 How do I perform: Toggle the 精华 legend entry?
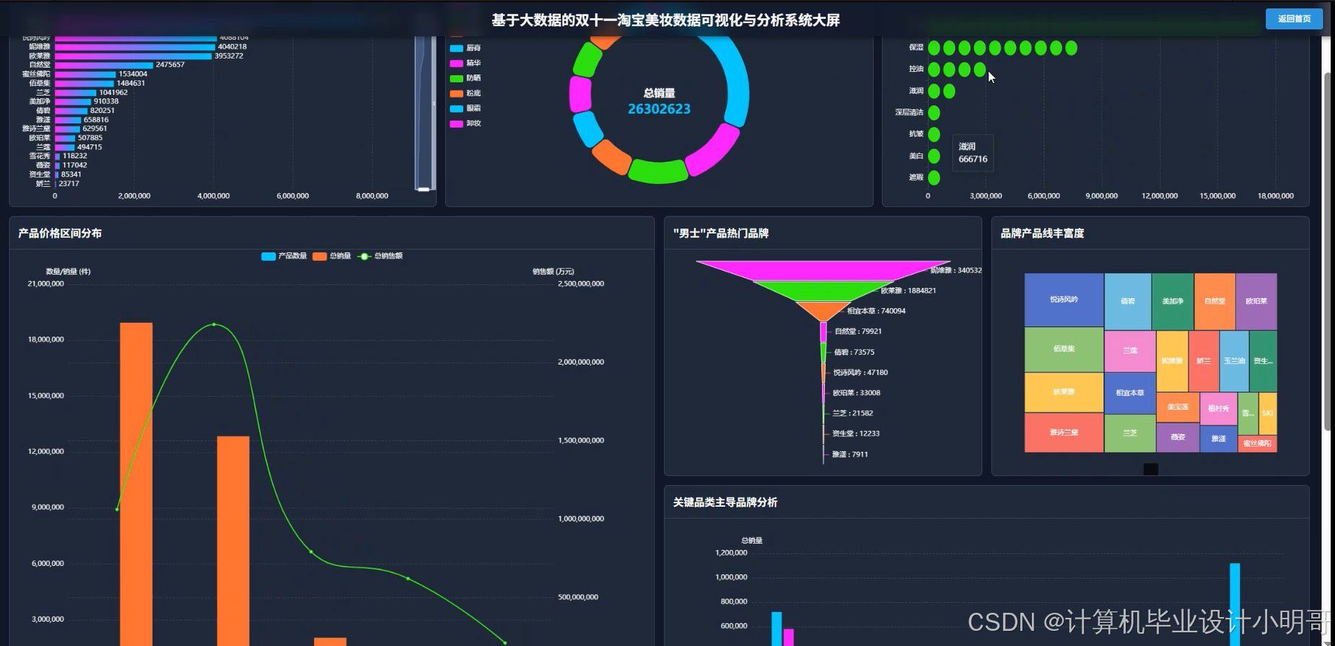[465, 64]
